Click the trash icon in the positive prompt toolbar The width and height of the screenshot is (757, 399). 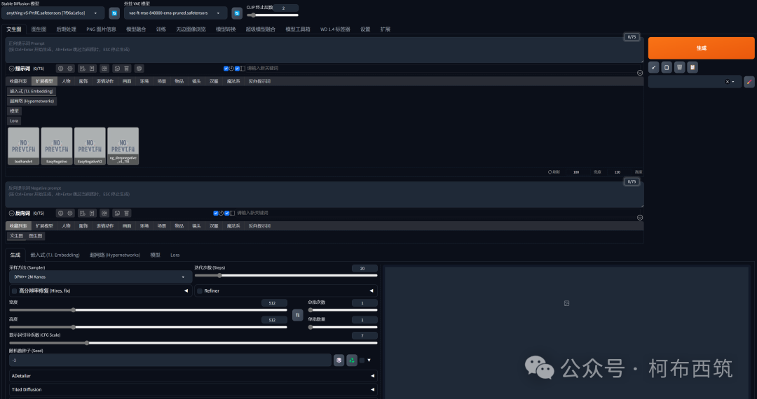tap(126, 69)
